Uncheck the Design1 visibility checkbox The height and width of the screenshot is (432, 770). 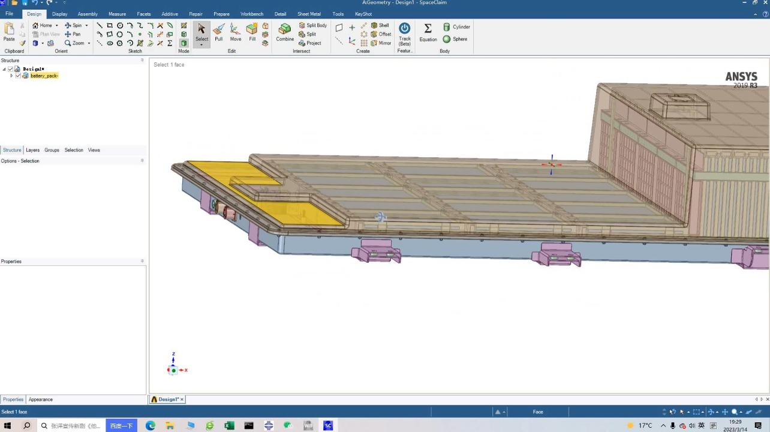click(10, 69)
